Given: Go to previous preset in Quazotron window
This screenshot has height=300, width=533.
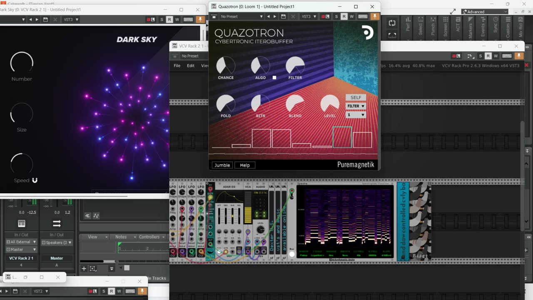Looking at the screenshot, I should coord(268,17).
